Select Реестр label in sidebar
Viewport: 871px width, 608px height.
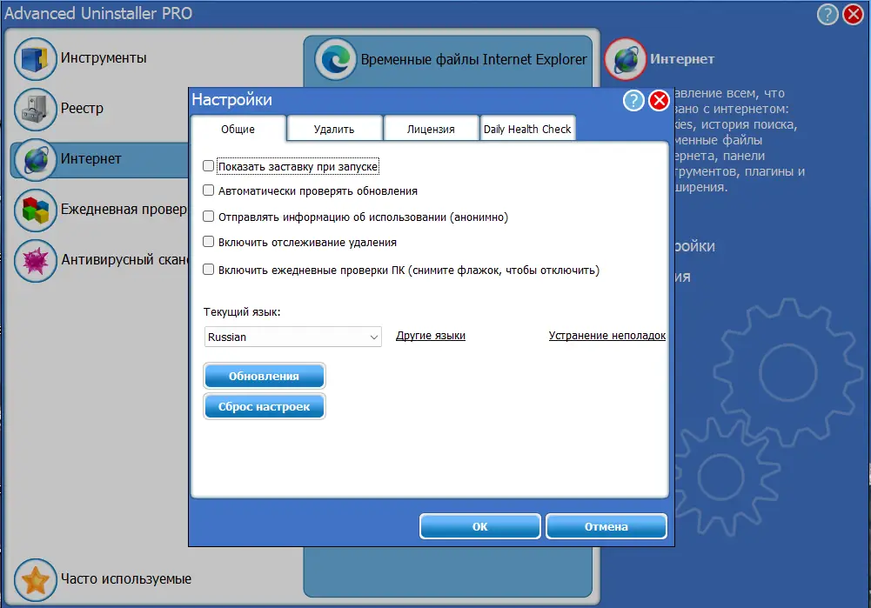[x=82, y=108]
